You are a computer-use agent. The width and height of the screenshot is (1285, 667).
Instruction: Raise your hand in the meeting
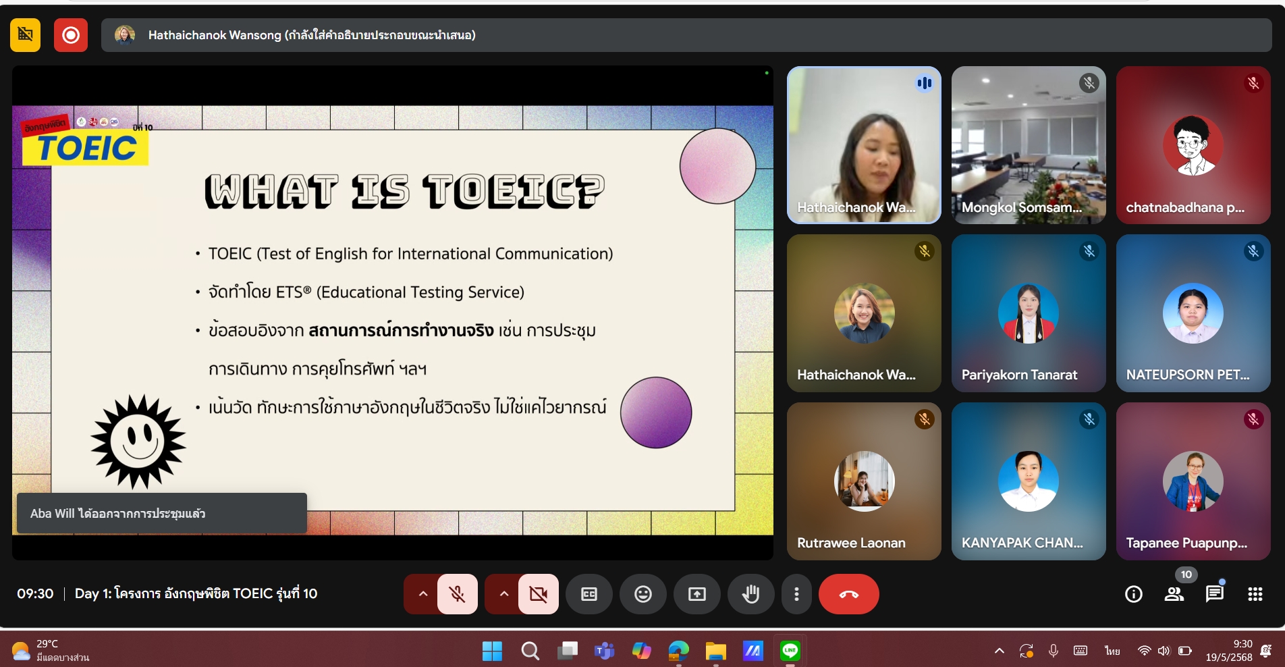click(750, 594)
